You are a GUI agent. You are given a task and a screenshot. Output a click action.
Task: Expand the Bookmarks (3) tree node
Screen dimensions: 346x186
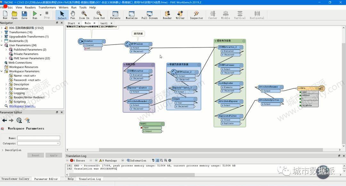point(2,41)
